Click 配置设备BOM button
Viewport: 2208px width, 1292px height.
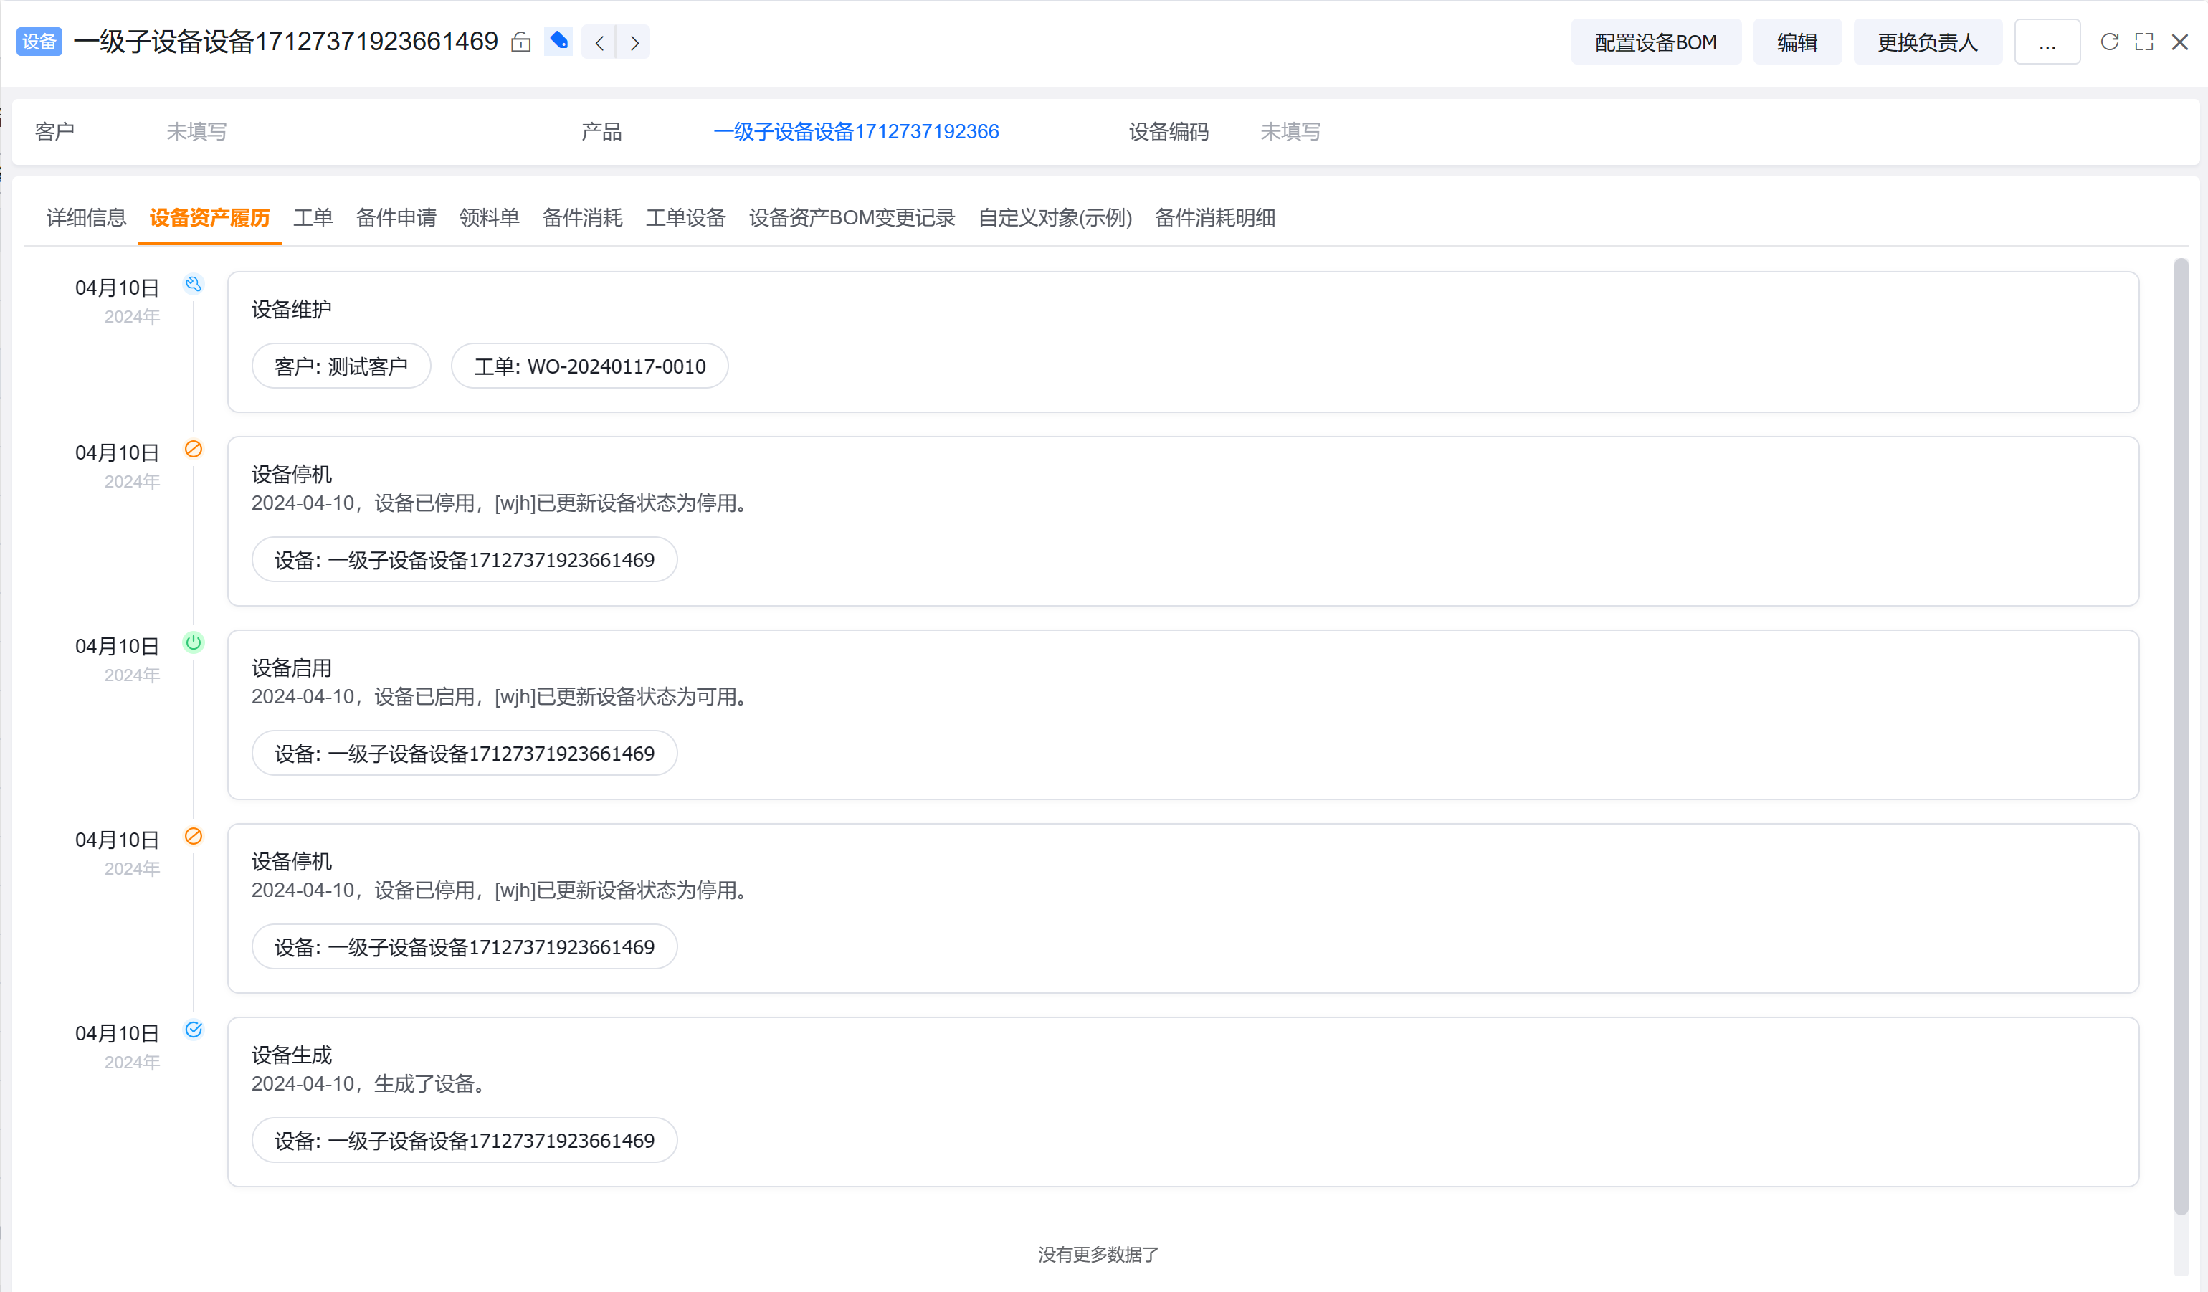point(1656,42)
